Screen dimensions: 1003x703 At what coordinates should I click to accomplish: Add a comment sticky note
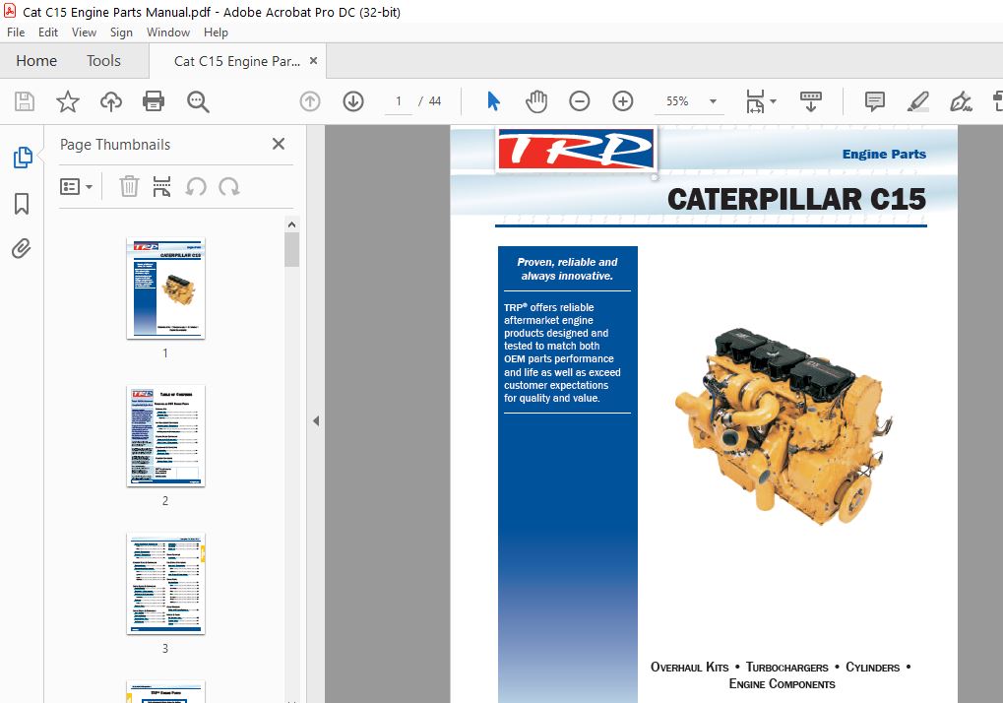point(874,101)
